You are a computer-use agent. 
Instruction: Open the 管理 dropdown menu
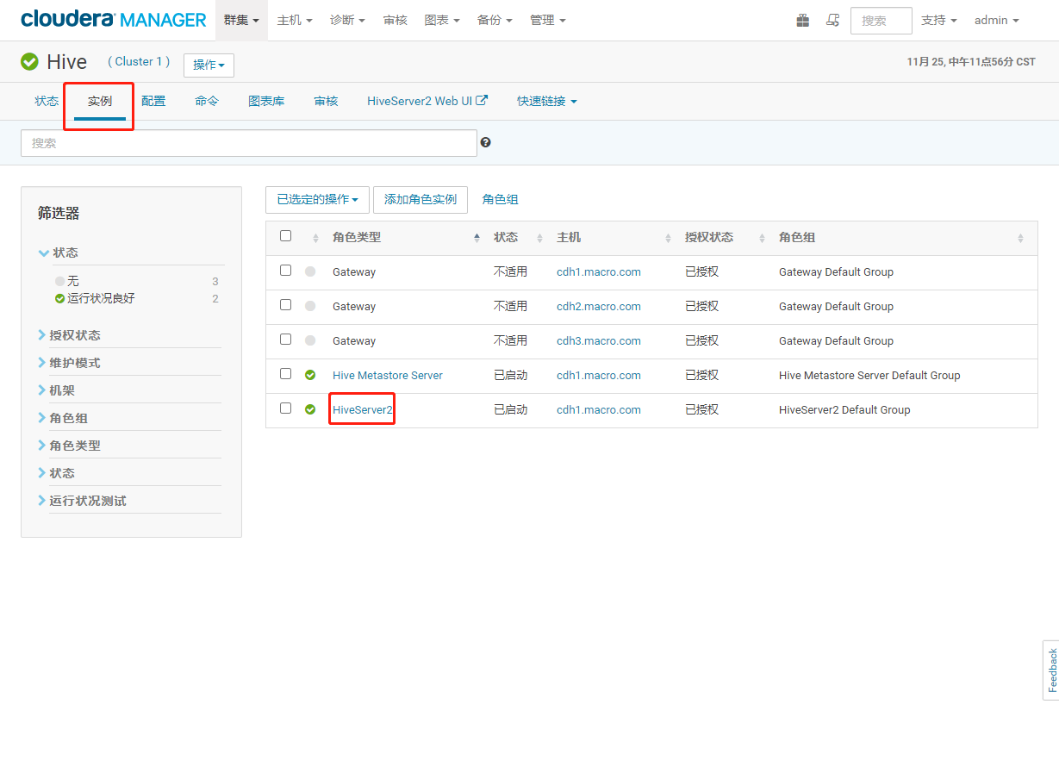(548, 20)
